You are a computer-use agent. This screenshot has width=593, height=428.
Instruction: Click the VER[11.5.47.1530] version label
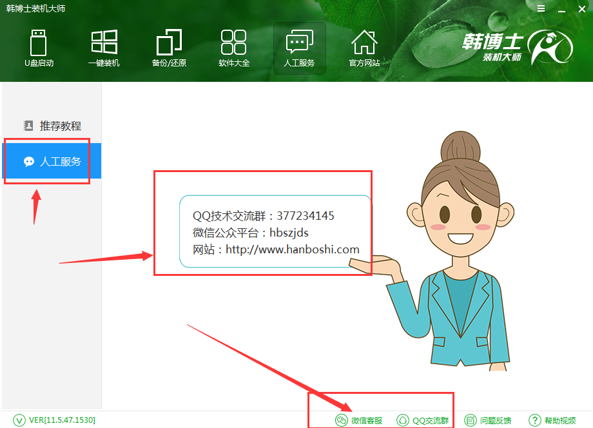[x=55, y=420]
